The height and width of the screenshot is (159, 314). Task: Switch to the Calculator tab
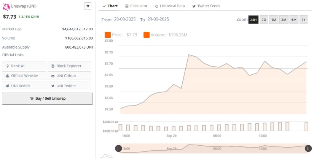click(x=136, y=6)
